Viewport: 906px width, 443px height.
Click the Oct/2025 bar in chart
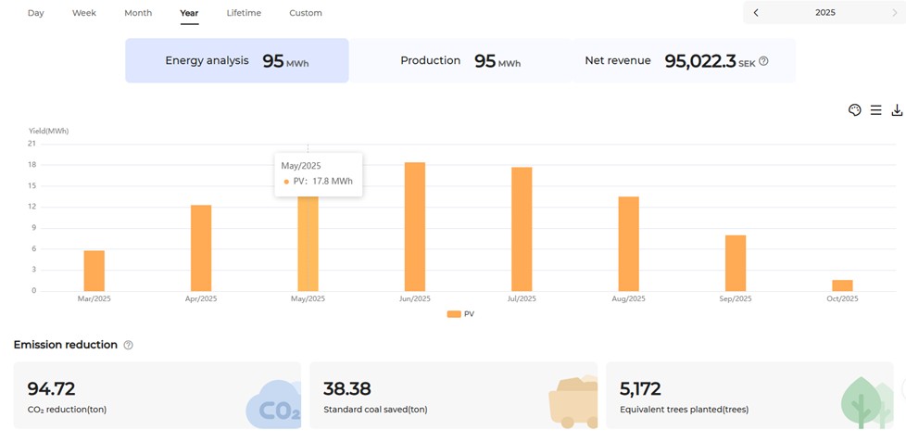842,285
